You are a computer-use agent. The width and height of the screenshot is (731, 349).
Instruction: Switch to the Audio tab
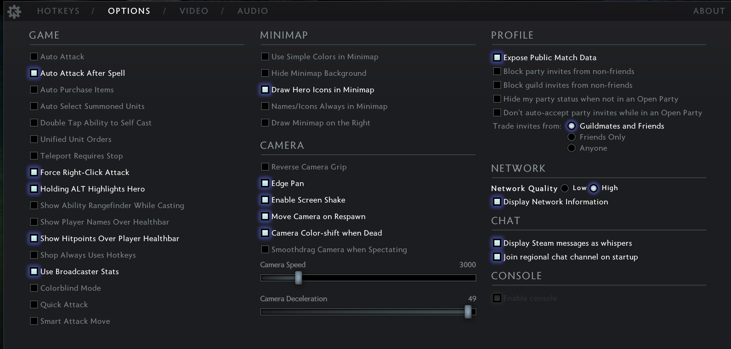point(253,11)
